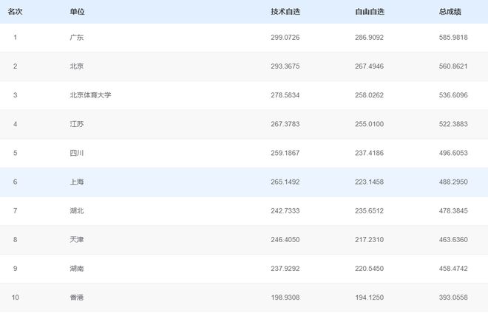Click the 自由自选 column header
This screenshot has width=488, height=313.
(x=369, y=12)
